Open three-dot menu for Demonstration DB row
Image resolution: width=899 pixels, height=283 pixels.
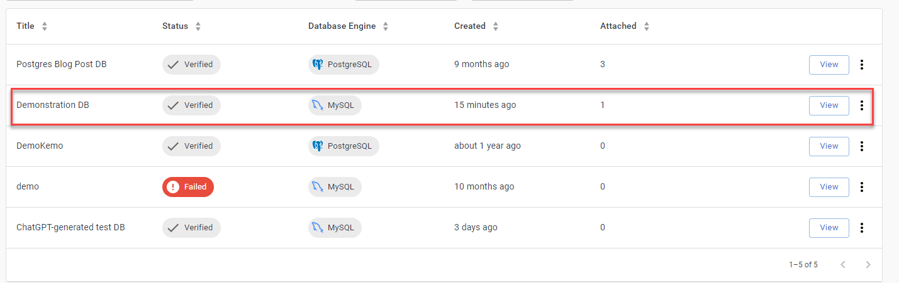(862, 105)
